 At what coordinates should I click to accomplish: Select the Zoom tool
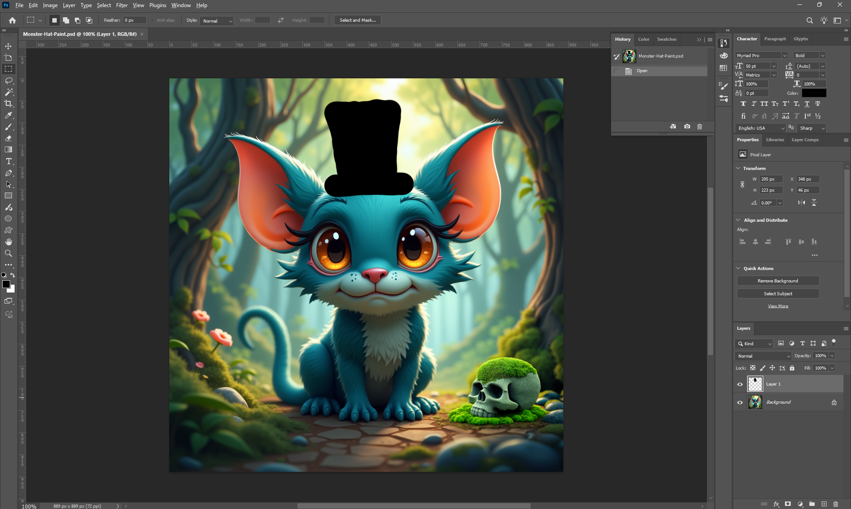pyautogui.click(x=8, y=253)
